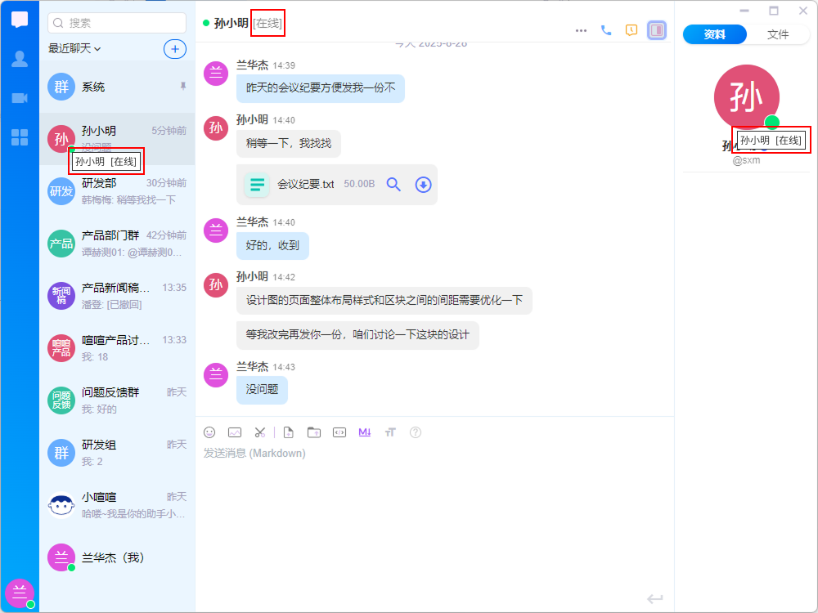Open the emoji picker in message toolbar
Image resolution: width=818 pixels, height=613 pixels.
click(209, 432)
